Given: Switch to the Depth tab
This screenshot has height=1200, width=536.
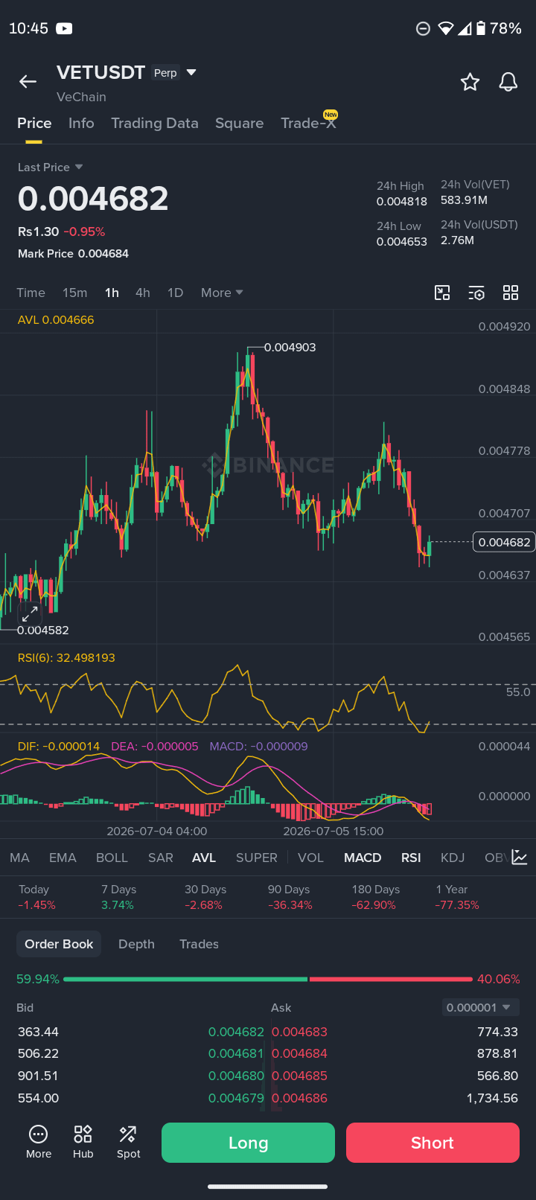Looking at the screenshot, I should pos(136,944).
